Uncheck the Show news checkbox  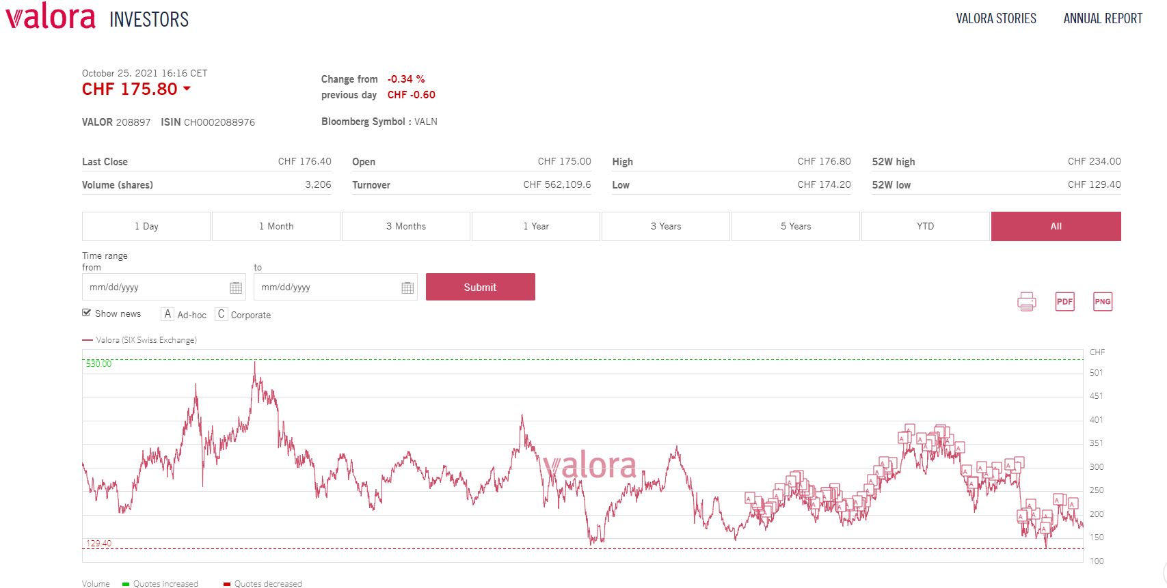click(86, 312)
